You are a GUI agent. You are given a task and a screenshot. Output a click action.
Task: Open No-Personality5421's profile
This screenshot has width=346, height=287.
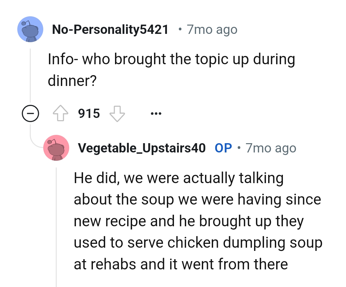click(111, 29)
